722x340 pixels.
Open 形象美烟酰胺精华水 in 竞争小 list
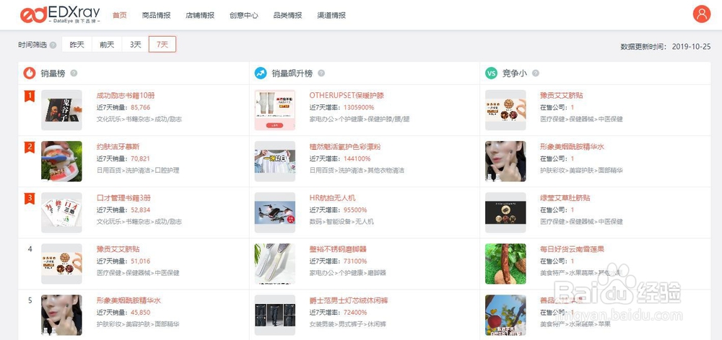pyautogui.click(x=572, y=146)
